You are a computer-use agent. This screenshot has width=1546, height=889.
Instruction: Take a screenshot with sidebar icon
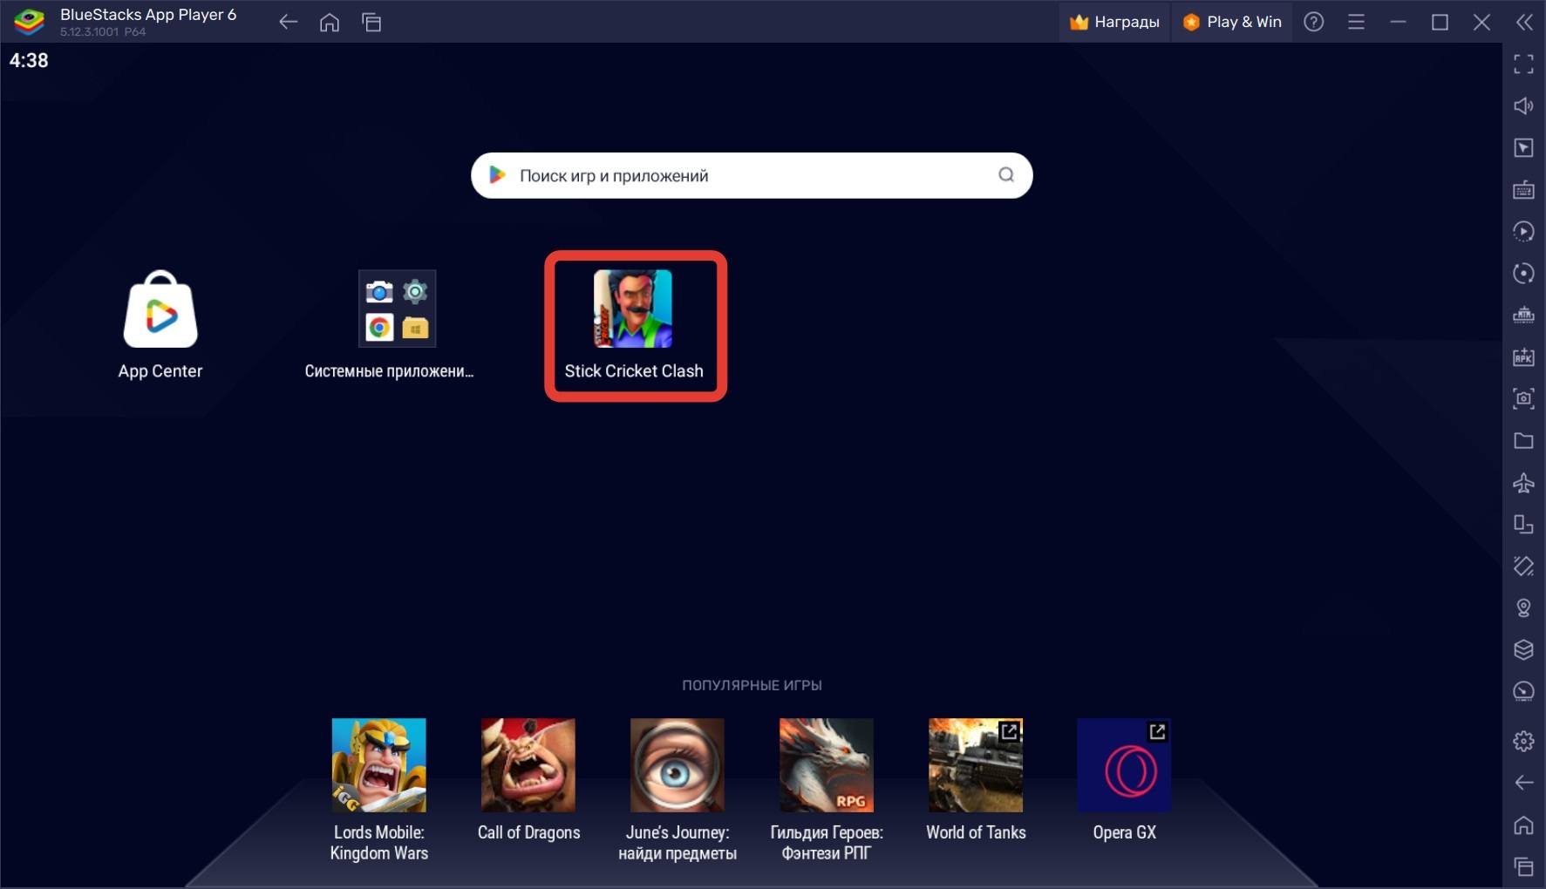1523,398
